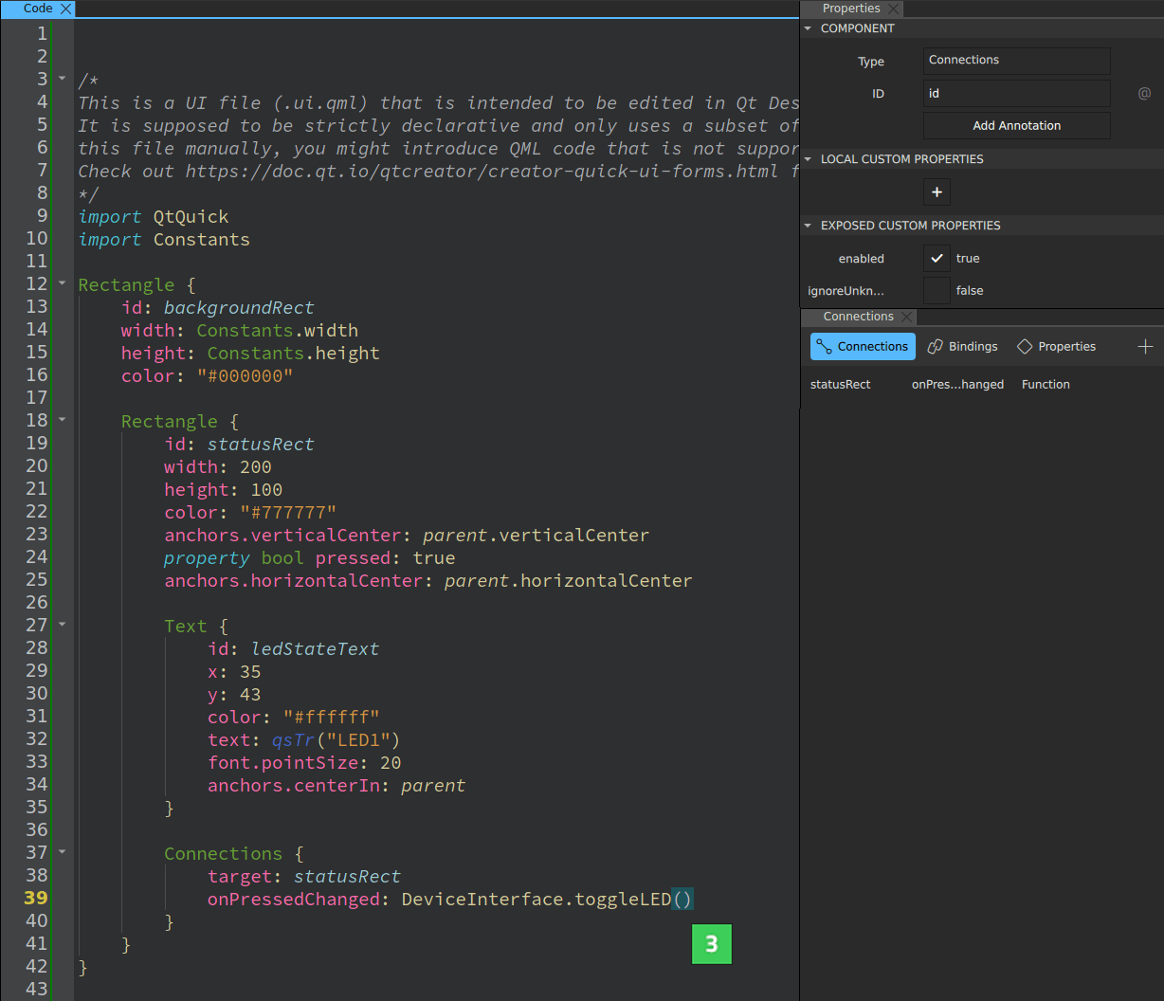Select the Connections filter in the Connections panel
This screenshot has width=1164, height=1001.
[862, 346]
